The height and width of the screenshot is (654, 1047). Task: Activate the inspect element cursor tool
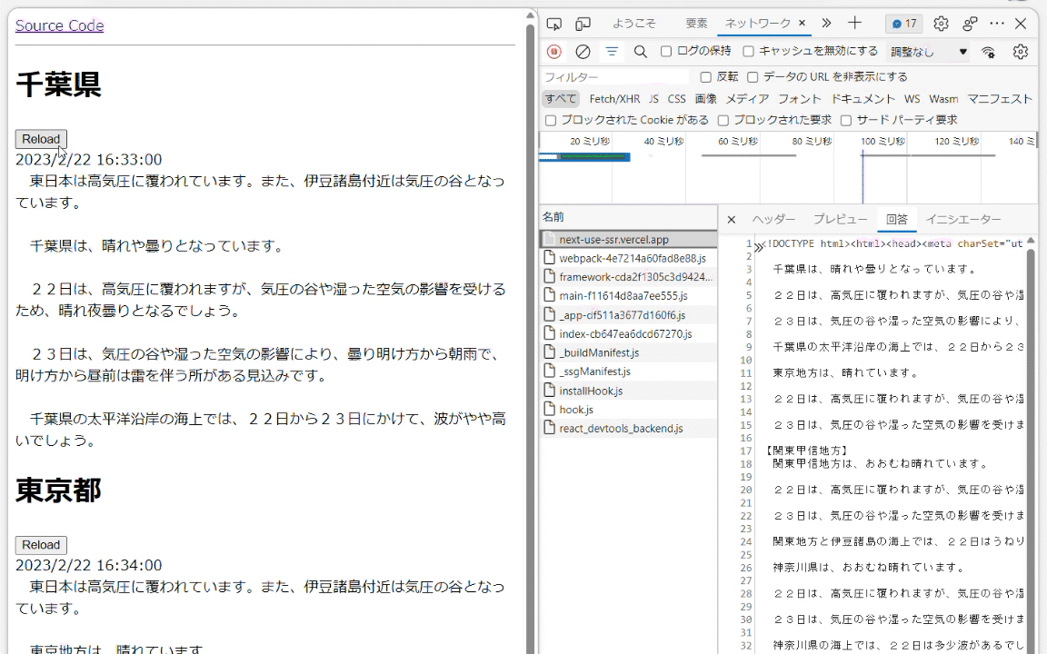[553, 23]
